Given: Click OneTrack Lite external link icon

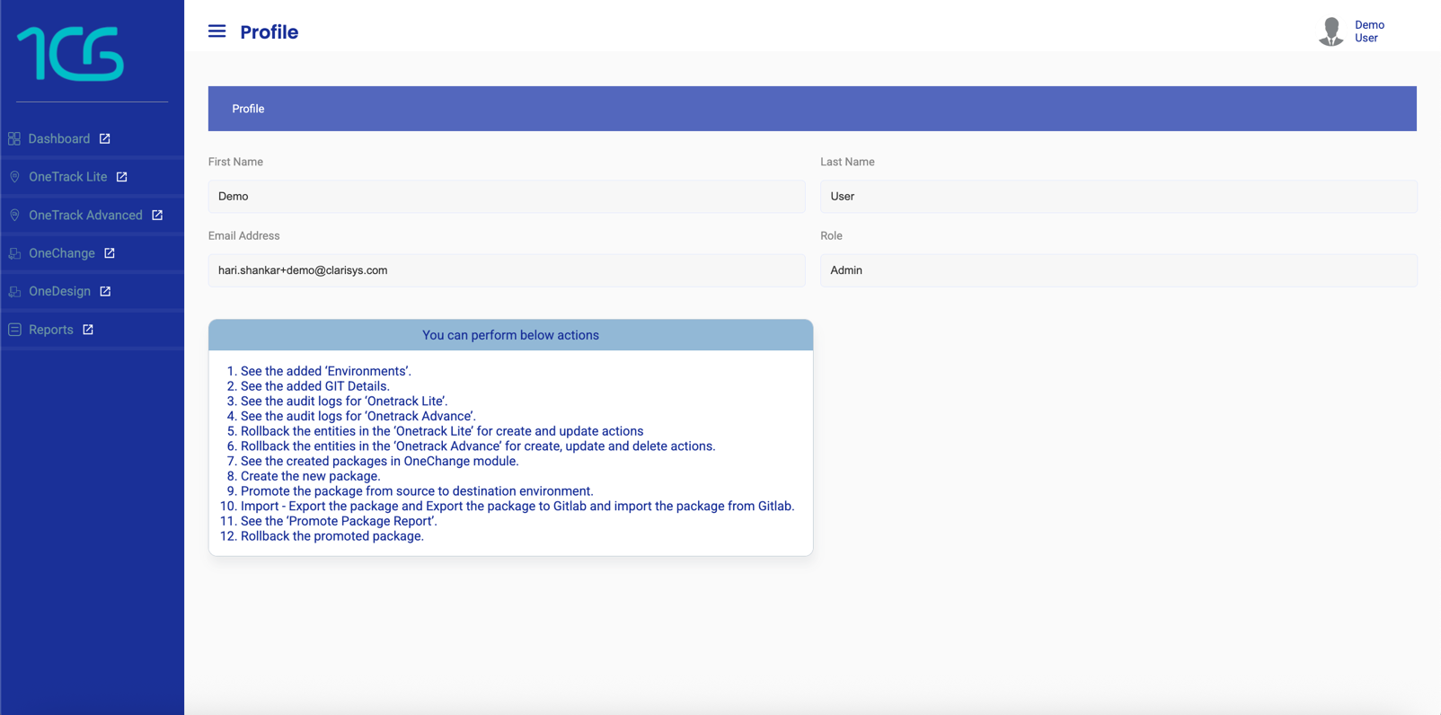Looking at the screenshot, I should pyautogui.click(x=122, y=177).
